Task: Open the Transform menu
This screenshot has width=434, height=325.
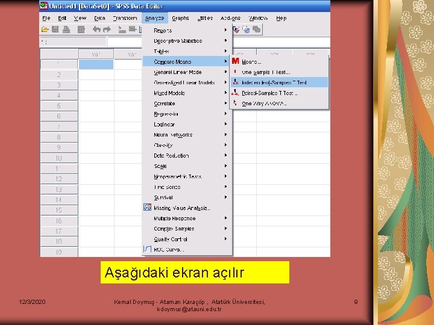Action: (125, 18)
